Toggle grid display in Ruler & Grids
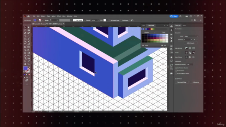This screenshot has height=127, width=226. 190,48
